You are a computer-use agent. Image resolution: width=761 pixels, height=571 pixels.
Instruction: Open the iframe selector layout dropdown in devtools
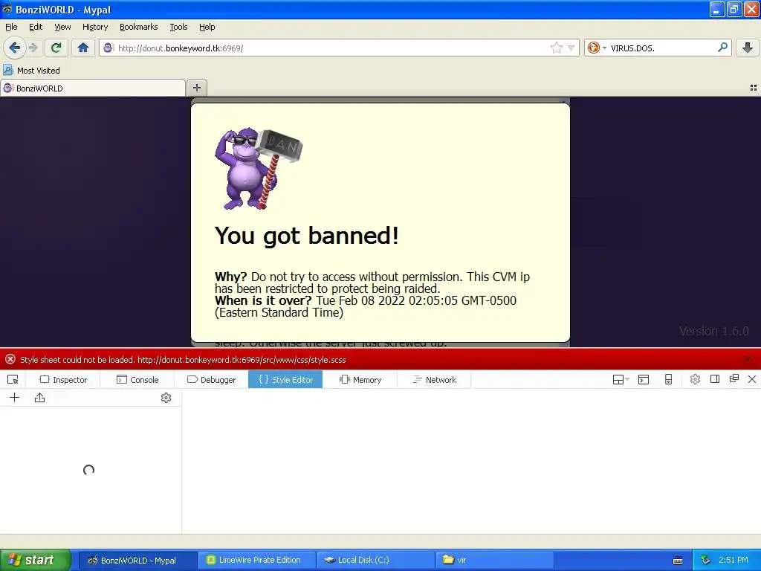click(621, 380)
